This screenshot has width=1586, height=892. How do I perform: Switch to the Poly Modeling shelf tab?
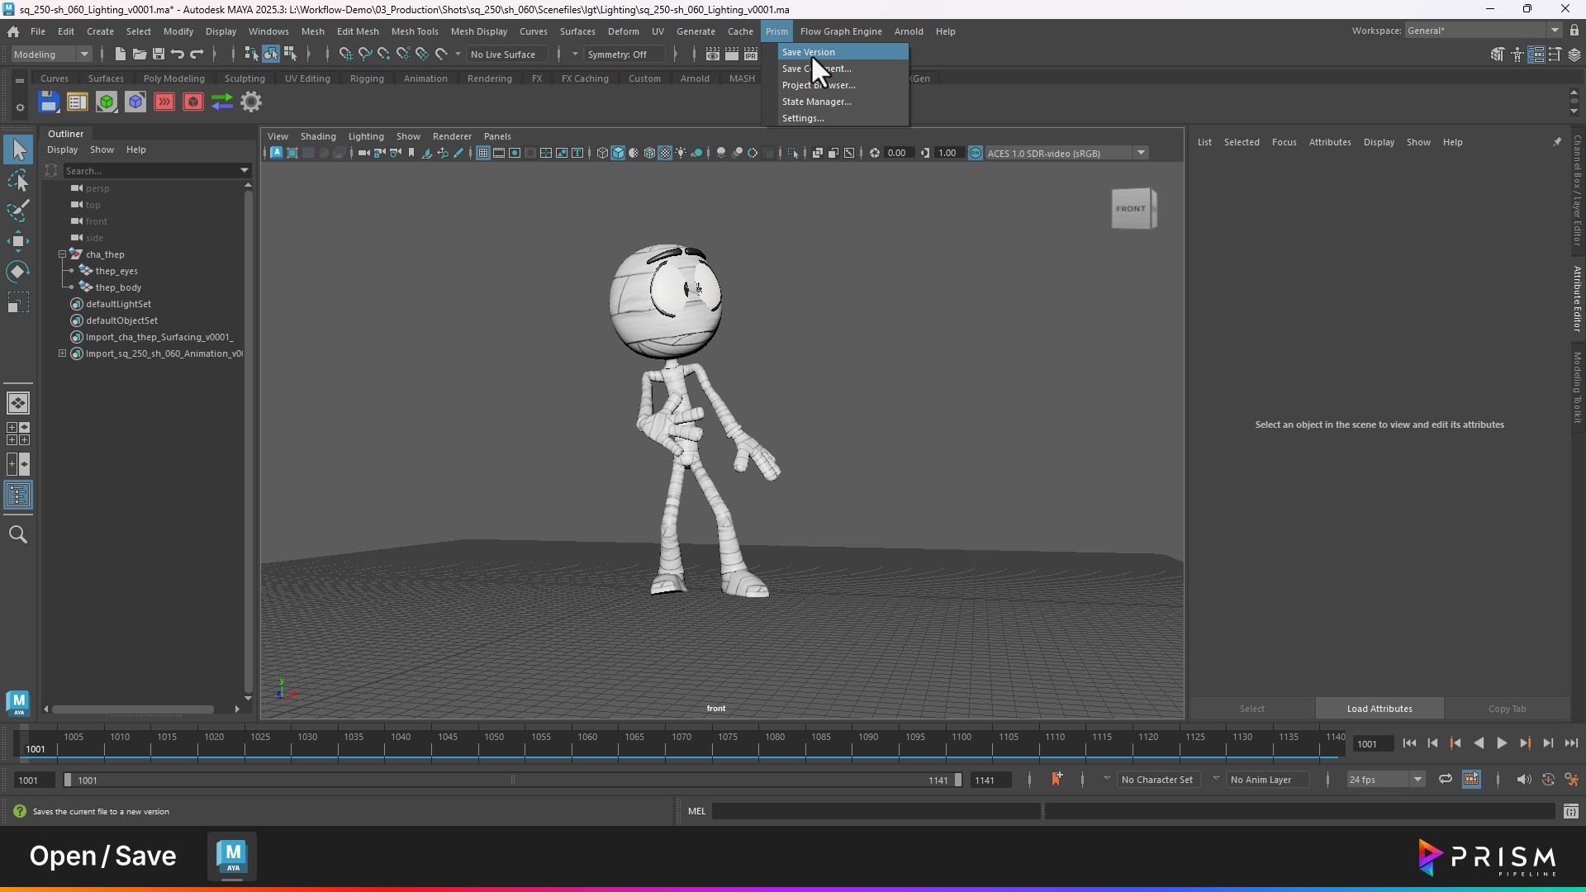(x=173, y=78)
